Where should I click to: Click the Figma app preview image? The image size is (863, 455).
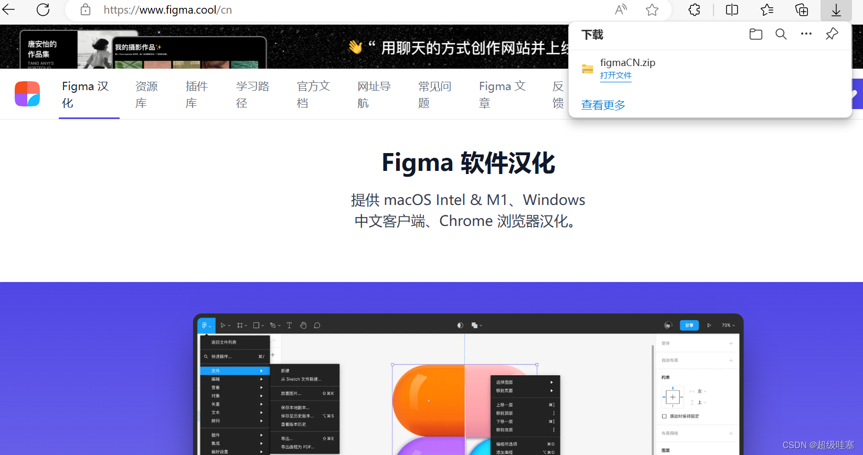(x=468, y=385)
